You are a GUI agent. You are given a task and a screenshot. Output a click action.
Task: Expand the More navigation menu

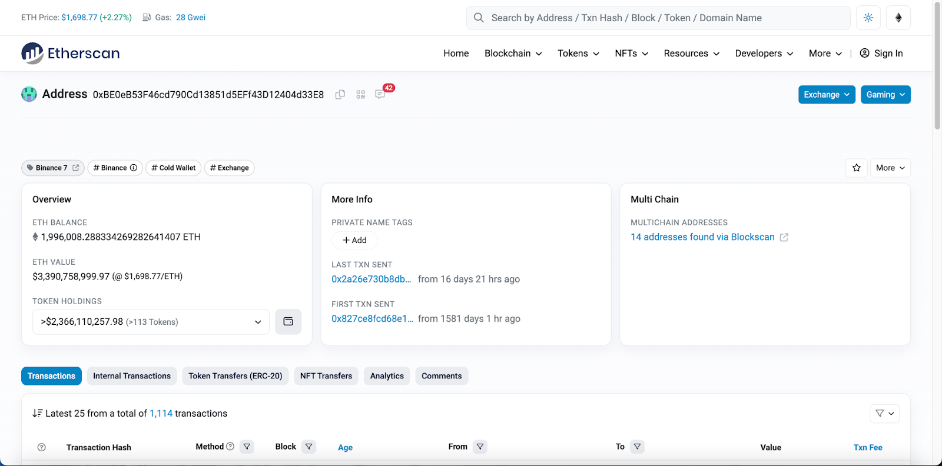coord(825,54)
